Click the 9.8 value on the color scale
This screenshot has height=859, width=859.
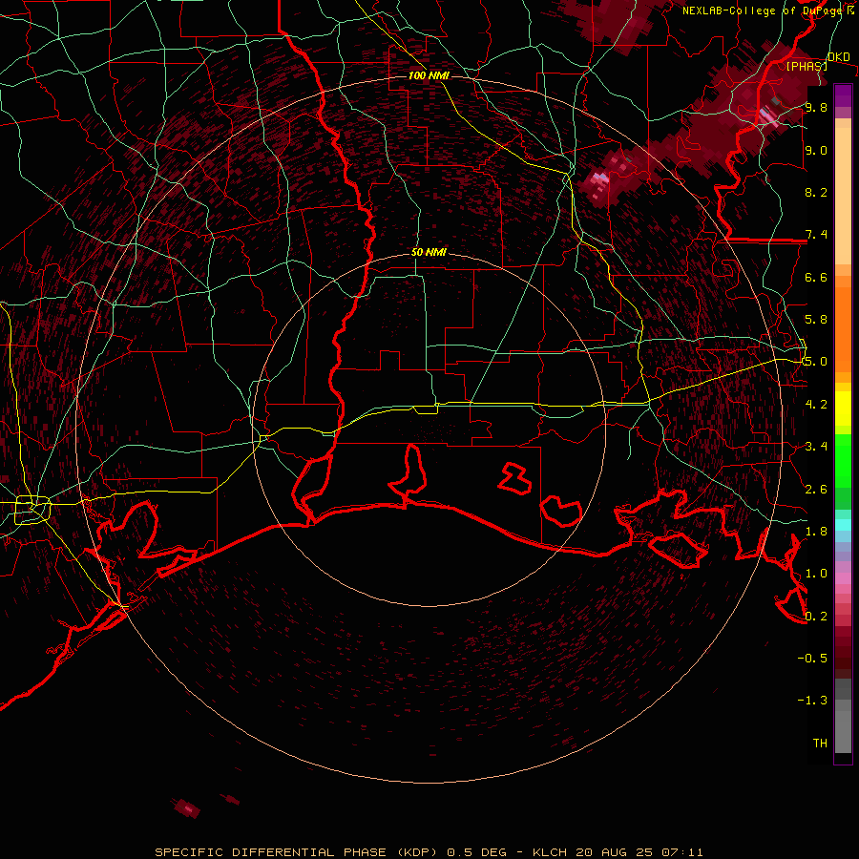[816, 107]
